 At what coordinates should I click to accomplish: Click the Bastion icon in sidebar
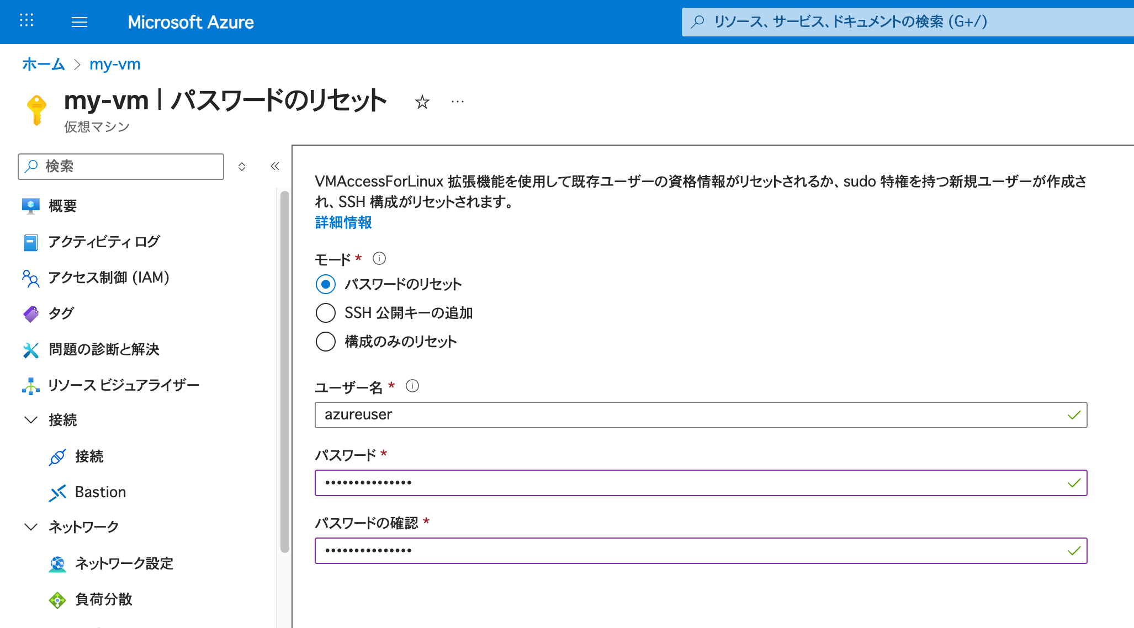(57, 492)
